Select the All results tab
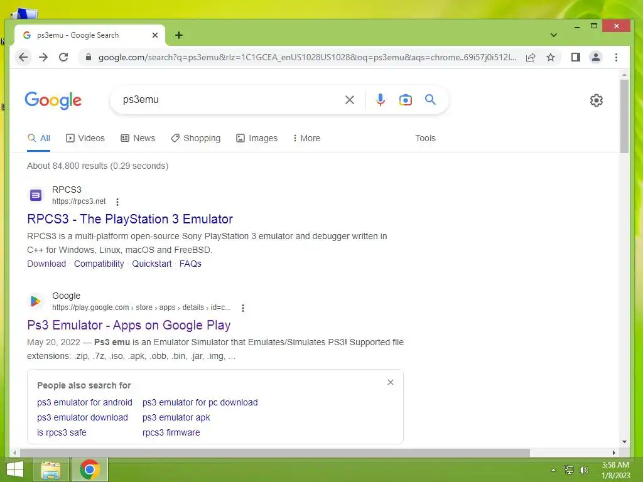Screen dimensions: 643x482 (38, 139)
